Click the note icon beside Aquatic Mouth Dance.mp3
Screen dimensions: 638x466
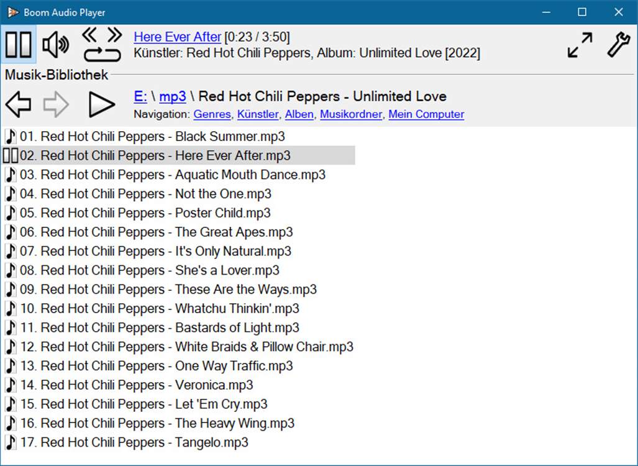point(11,175)
